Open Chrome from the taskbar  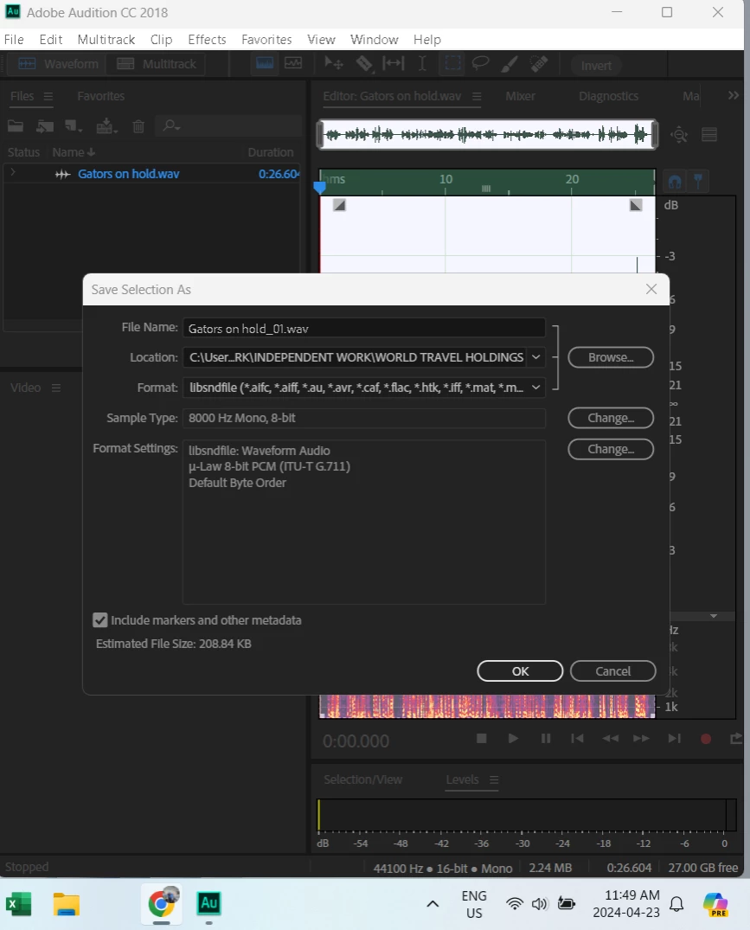161,904
